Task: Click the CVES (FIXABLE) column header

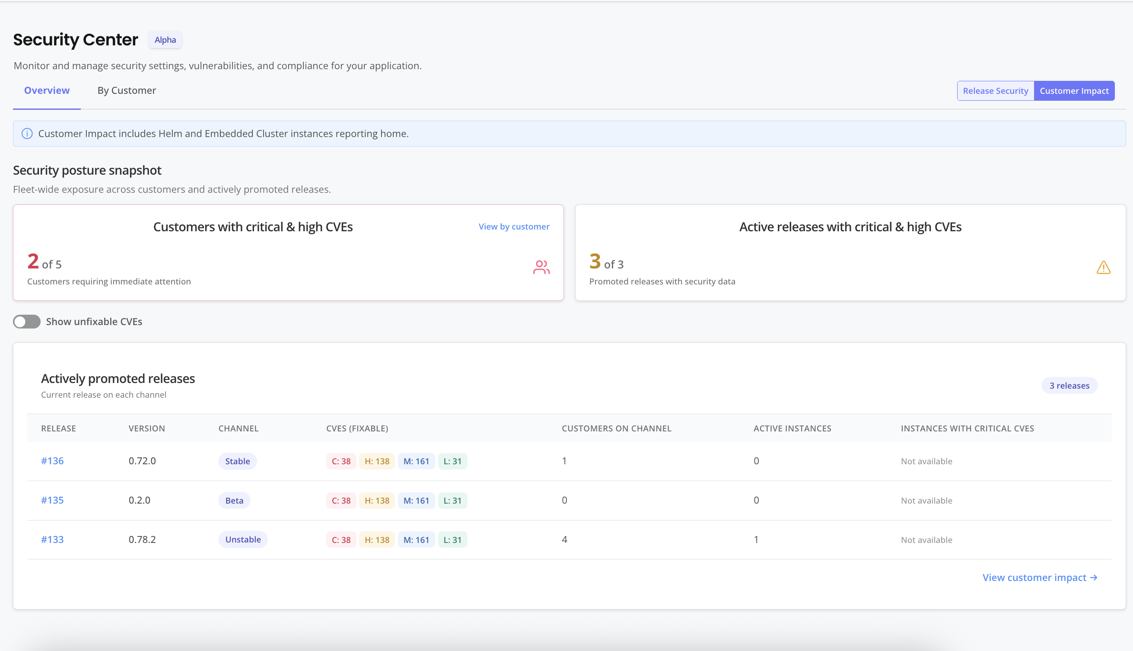Action: tap(357, 428)
